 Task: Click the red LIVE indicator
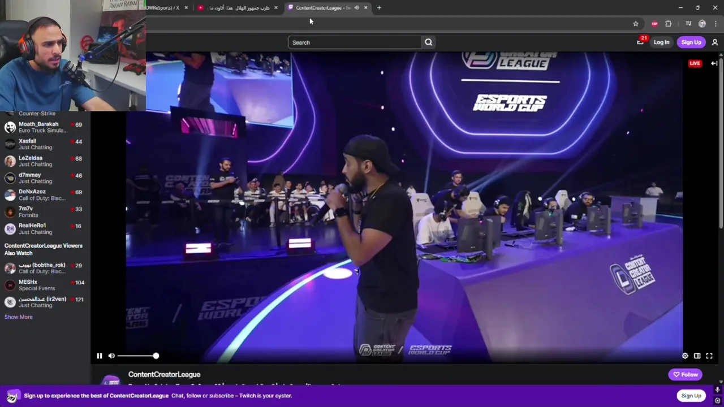pyautogui.click(x=695, y=63)
